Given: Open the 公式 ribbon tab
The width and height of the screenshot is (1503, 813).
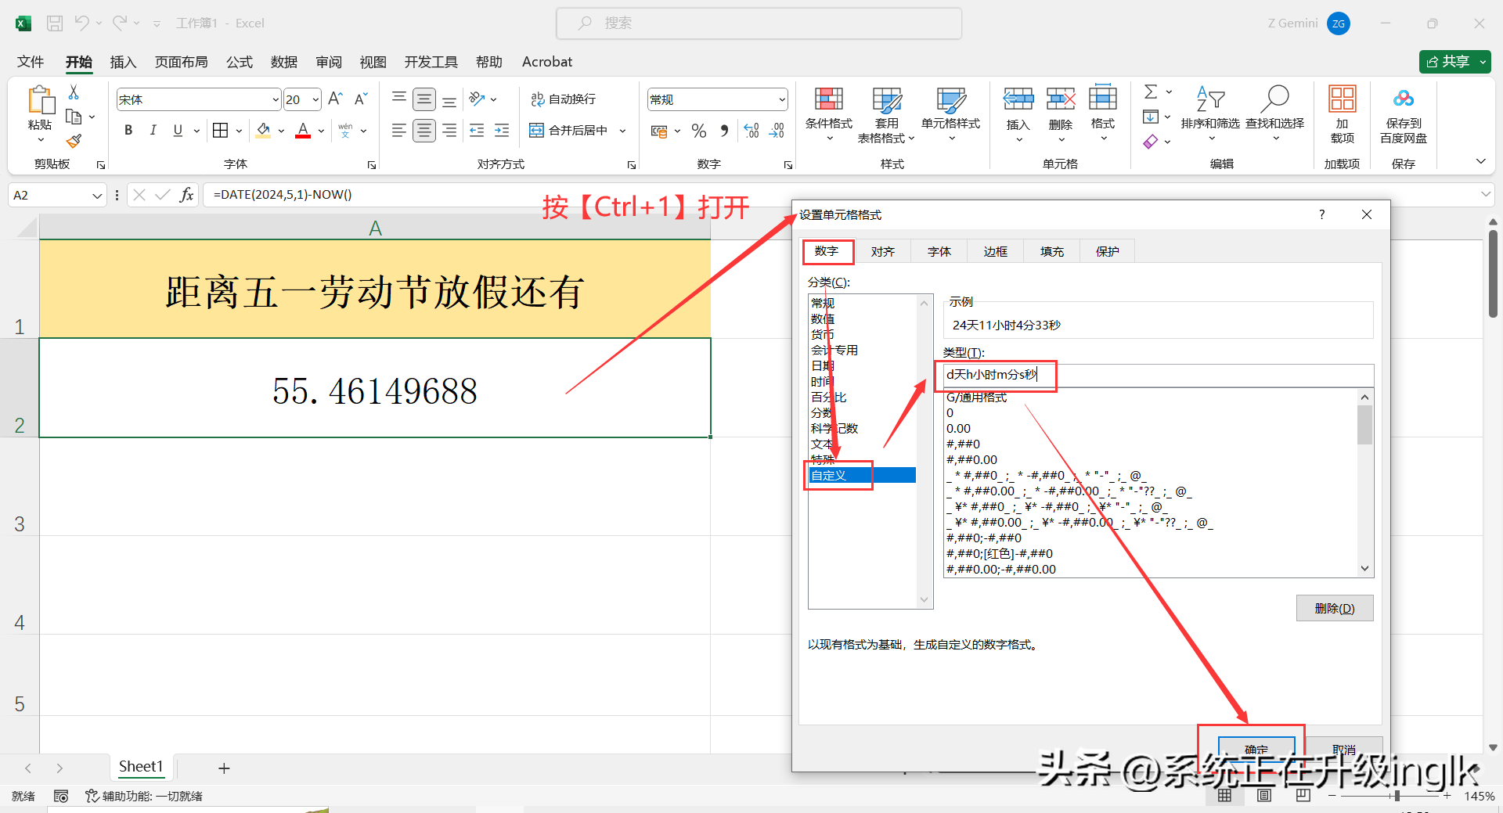Looking at the screenshot, I should click(x=240, y=62).
